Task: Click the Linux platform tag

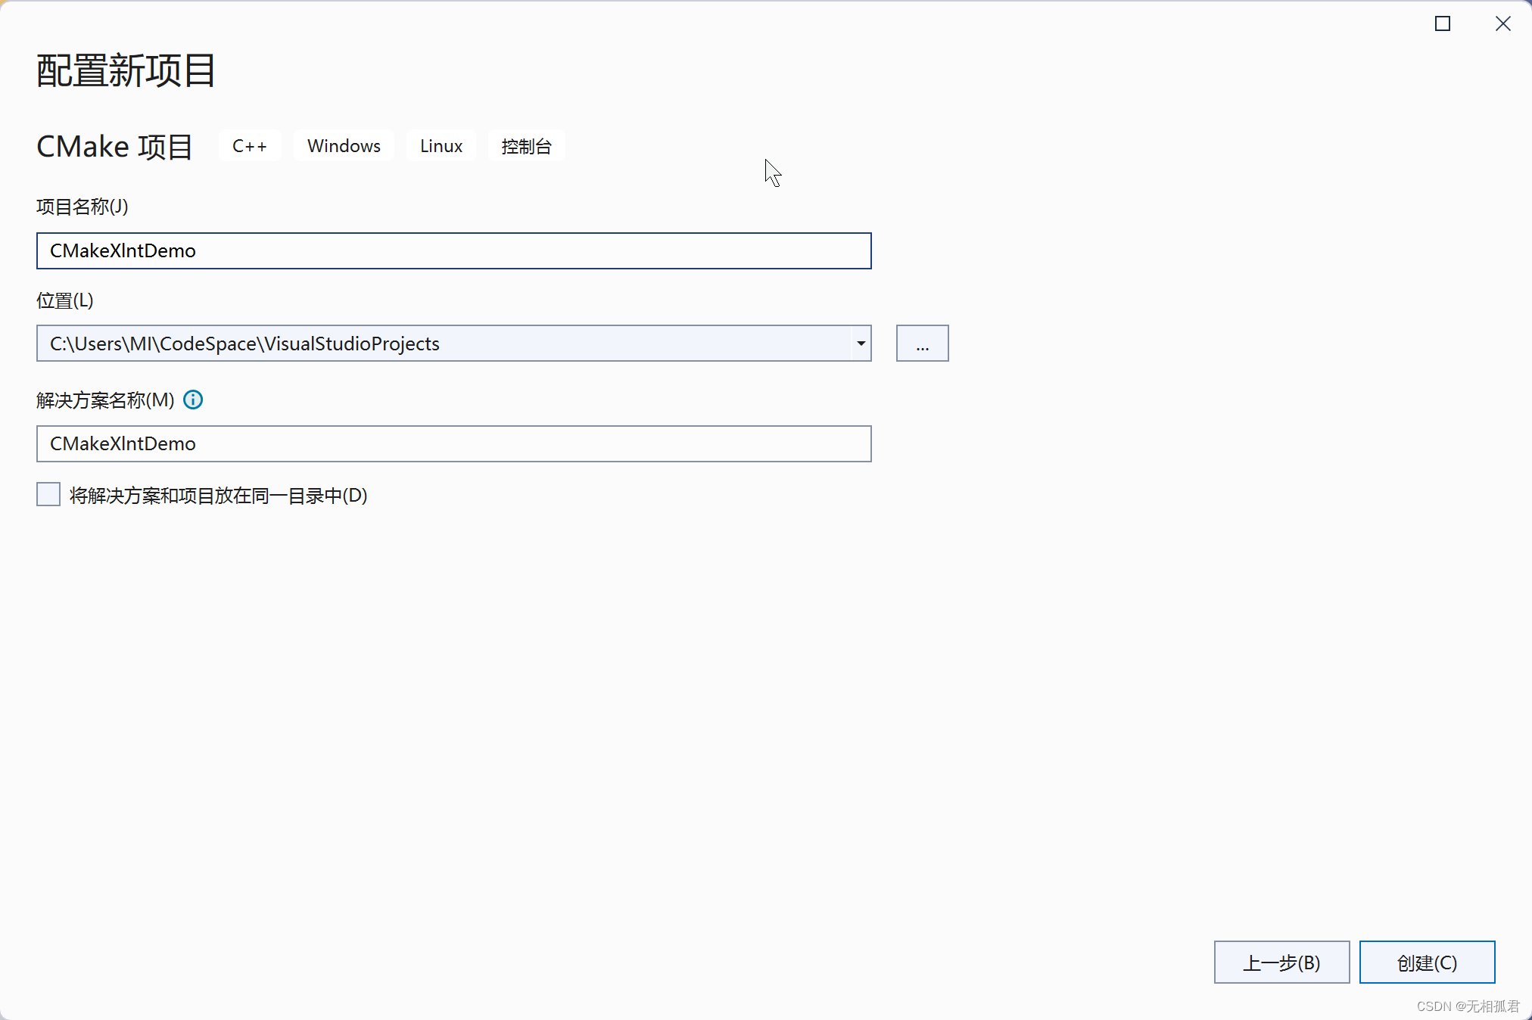Action: [x=441, y=146]
